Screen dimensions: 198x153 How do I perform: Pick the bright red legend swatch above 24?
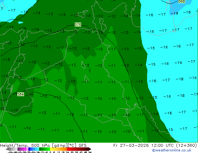click(68, 149)
